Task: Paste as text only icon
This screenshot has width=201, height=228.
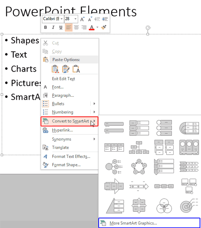Action: [x=76, y=69]
